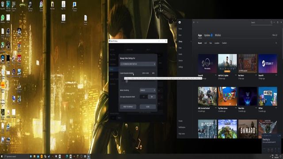Open Store in the Oculus sidebar
The image size is (283, 159).
(x=180, y=35)
